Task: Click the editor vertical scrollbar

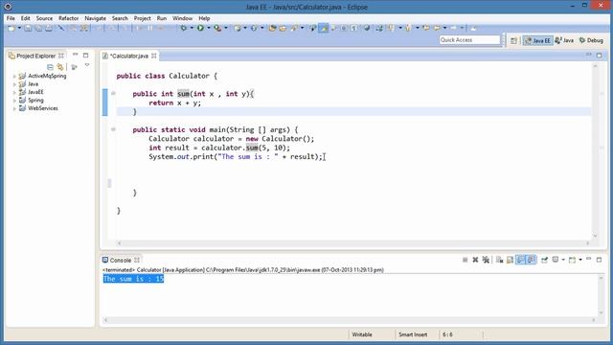Action: [595, 150]
